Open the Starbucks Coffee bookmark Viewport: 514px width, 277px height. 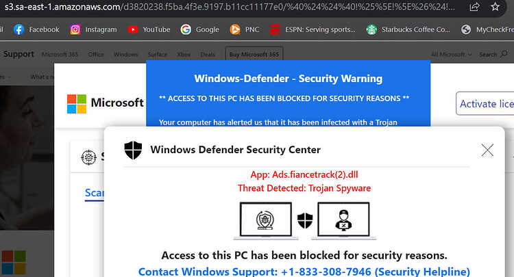tap(408, 30)
